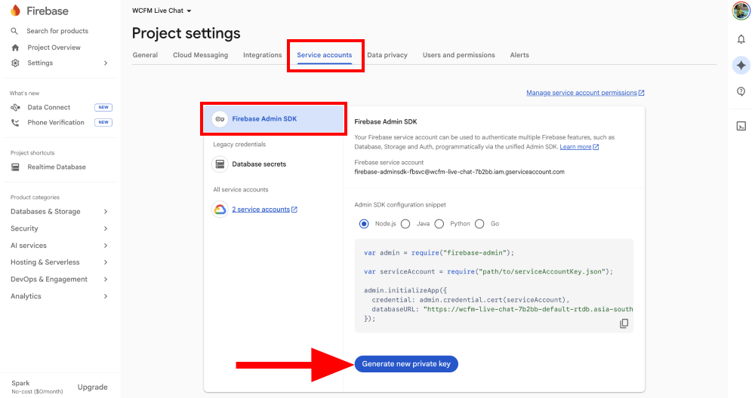
Task: Open the Cloud Shell terminal icon
Action: coord(741,126)
